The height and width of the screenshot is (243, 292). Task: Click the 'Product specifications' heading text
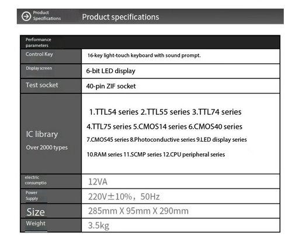(120, 17)
